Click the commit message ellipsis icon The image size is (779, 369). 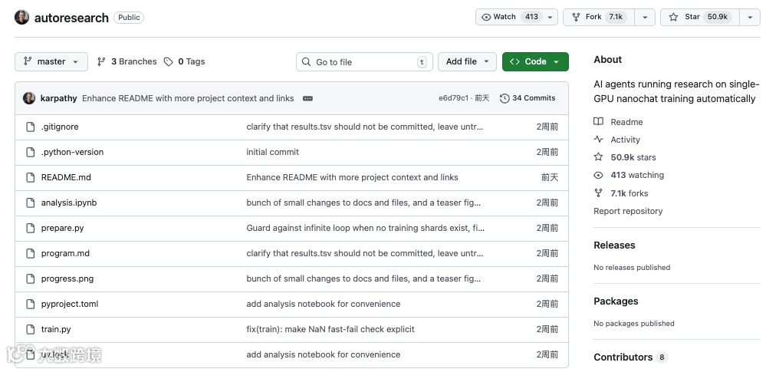click(308, 98)
